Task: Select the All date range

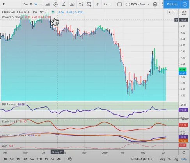Action: 59,159
